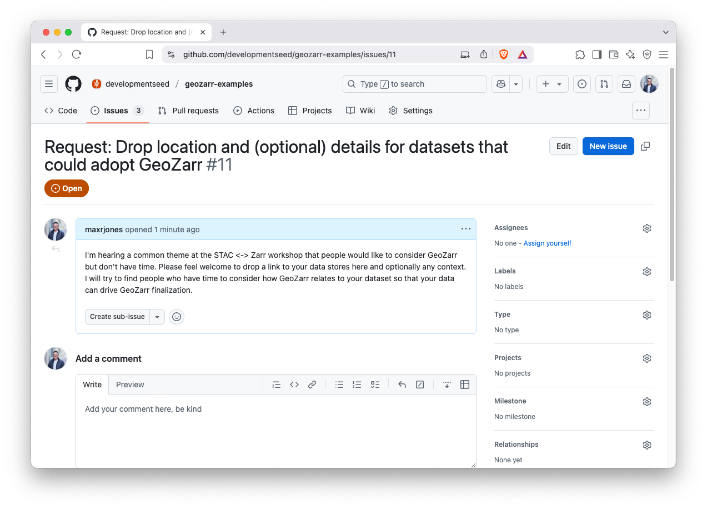Open the GitHub notifications inbox

click(x=626, y=84)
